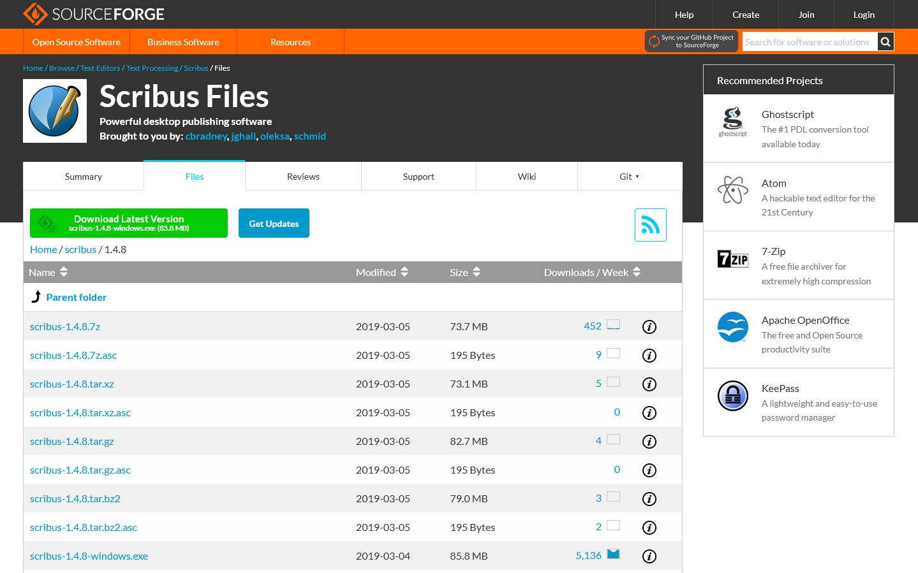The height and width of the screenshot is (573, 918).
Task: Sort files by Name column
Action: [x=48, y=272]
